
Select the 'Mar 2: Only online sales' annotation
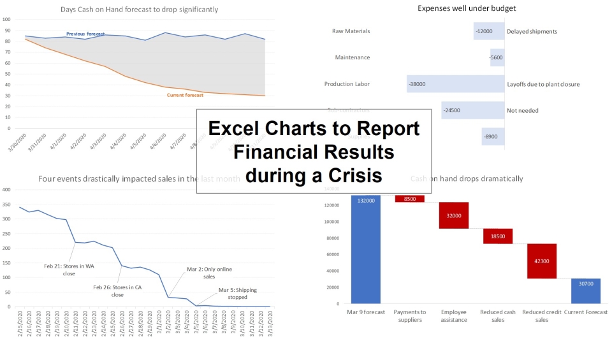coord(209,273)
